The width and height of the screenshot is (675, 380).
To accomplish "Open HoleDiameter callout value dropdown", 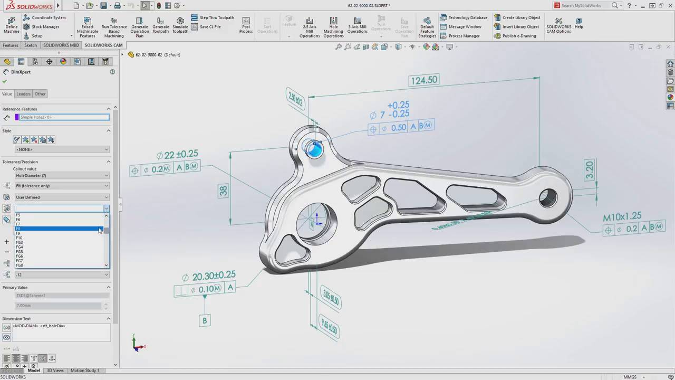I will (x=62, y=175).
